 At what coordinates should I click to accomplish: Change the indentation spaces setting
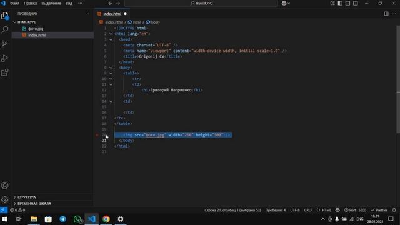pos(275,210)
